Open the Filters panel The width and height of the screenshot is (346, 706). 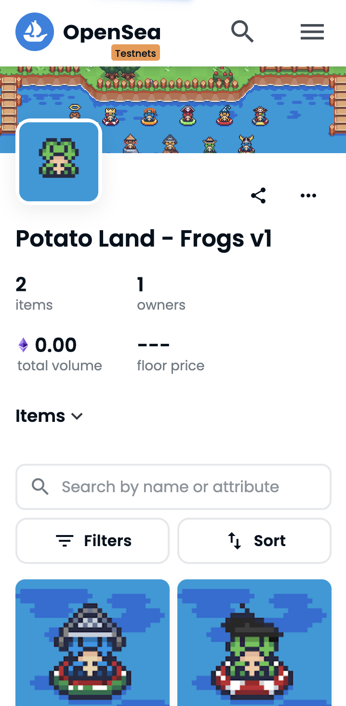tap(92, 540)
